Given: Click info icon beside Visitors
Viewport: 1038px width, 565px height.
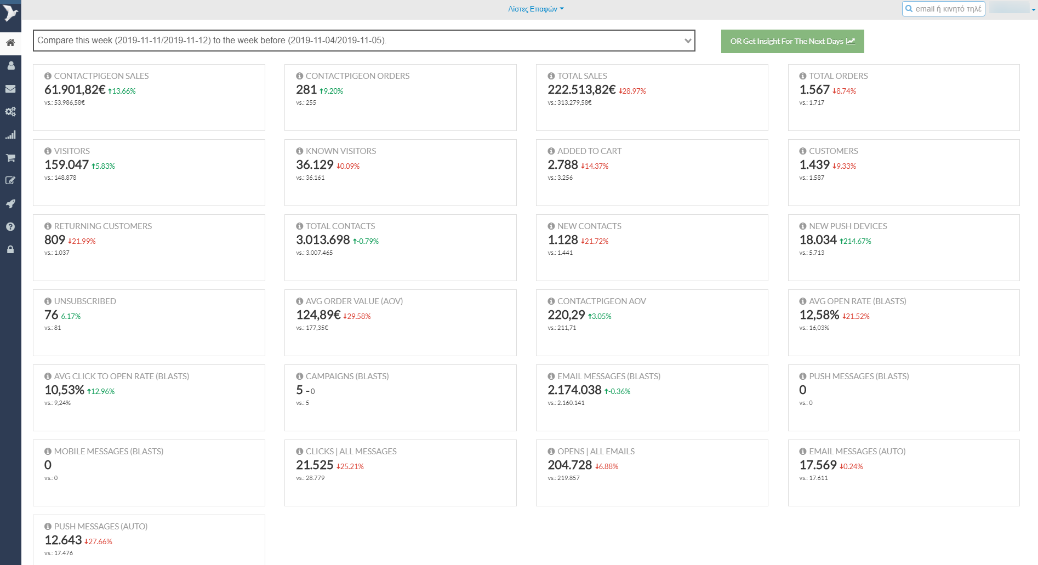Looking at the screenshot, I should pos(48,151).
